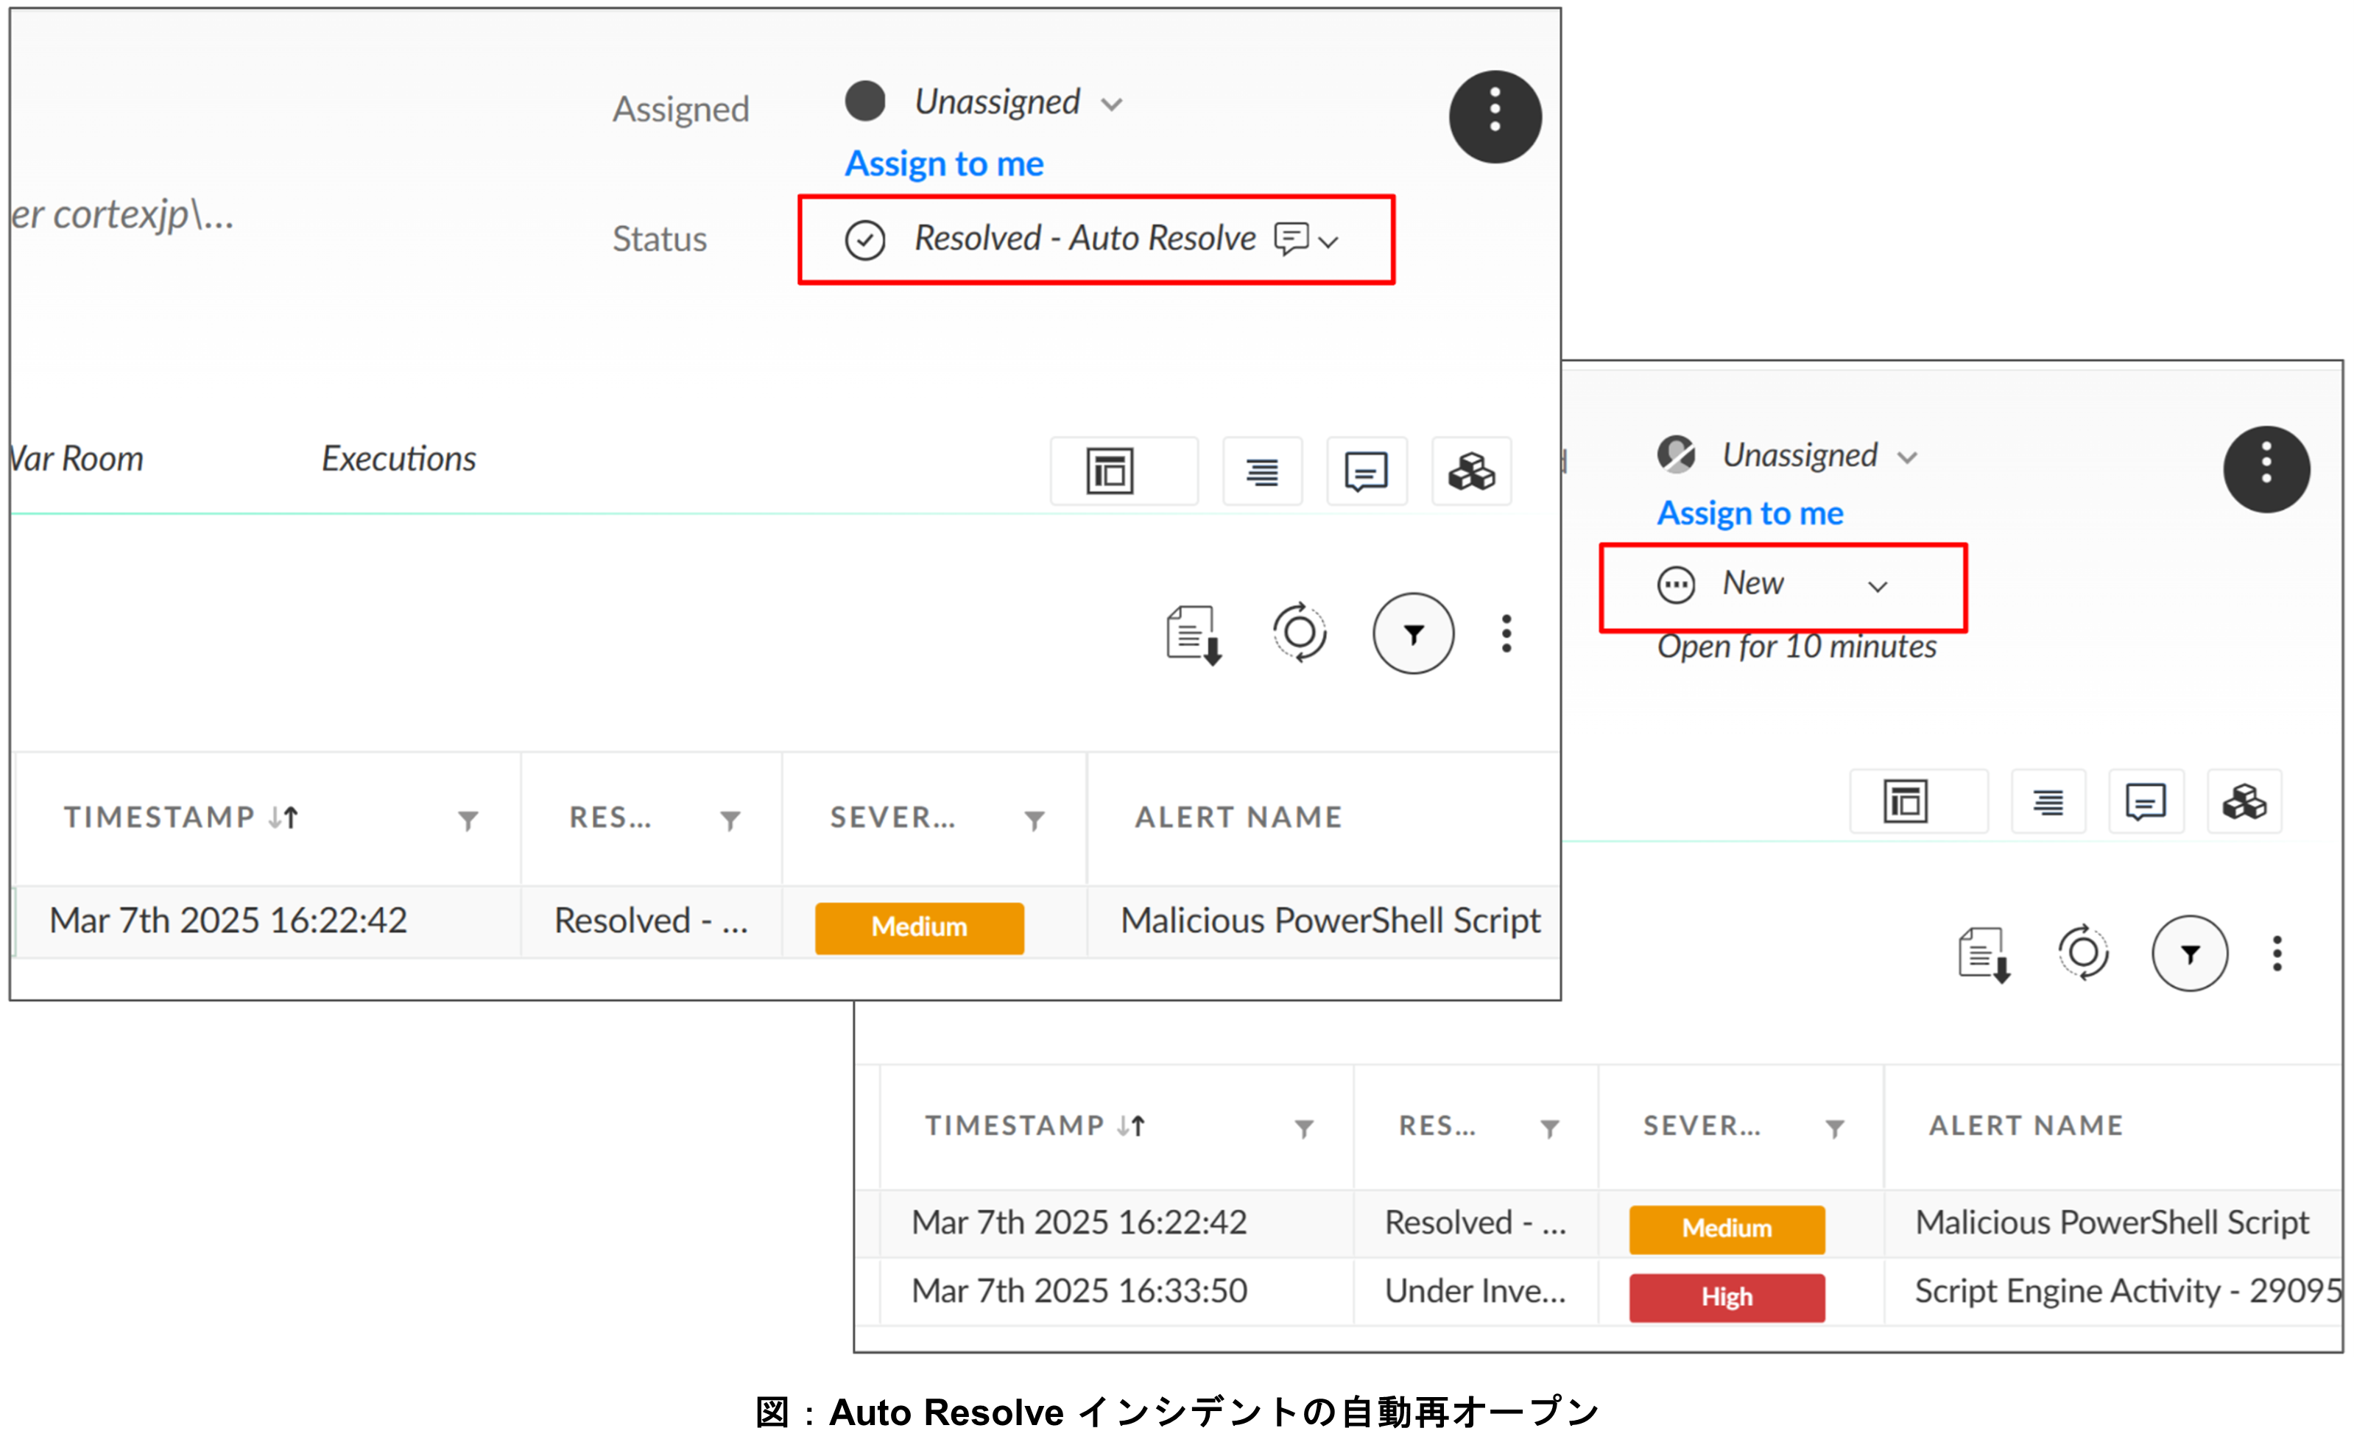This screenshot has height=1456, width=2354.
Task: Click the High severity badge
Action: point(1726,1298)
